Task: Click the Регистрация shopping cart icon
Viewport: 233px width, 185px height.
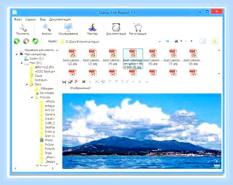Action: click(x=138, y=27)
